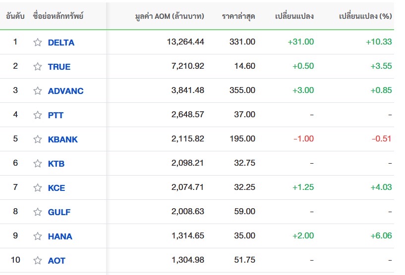Click the star icon beside KCE
The height and width of the screenshot is (275, 405).
click(x=38, y=187)
